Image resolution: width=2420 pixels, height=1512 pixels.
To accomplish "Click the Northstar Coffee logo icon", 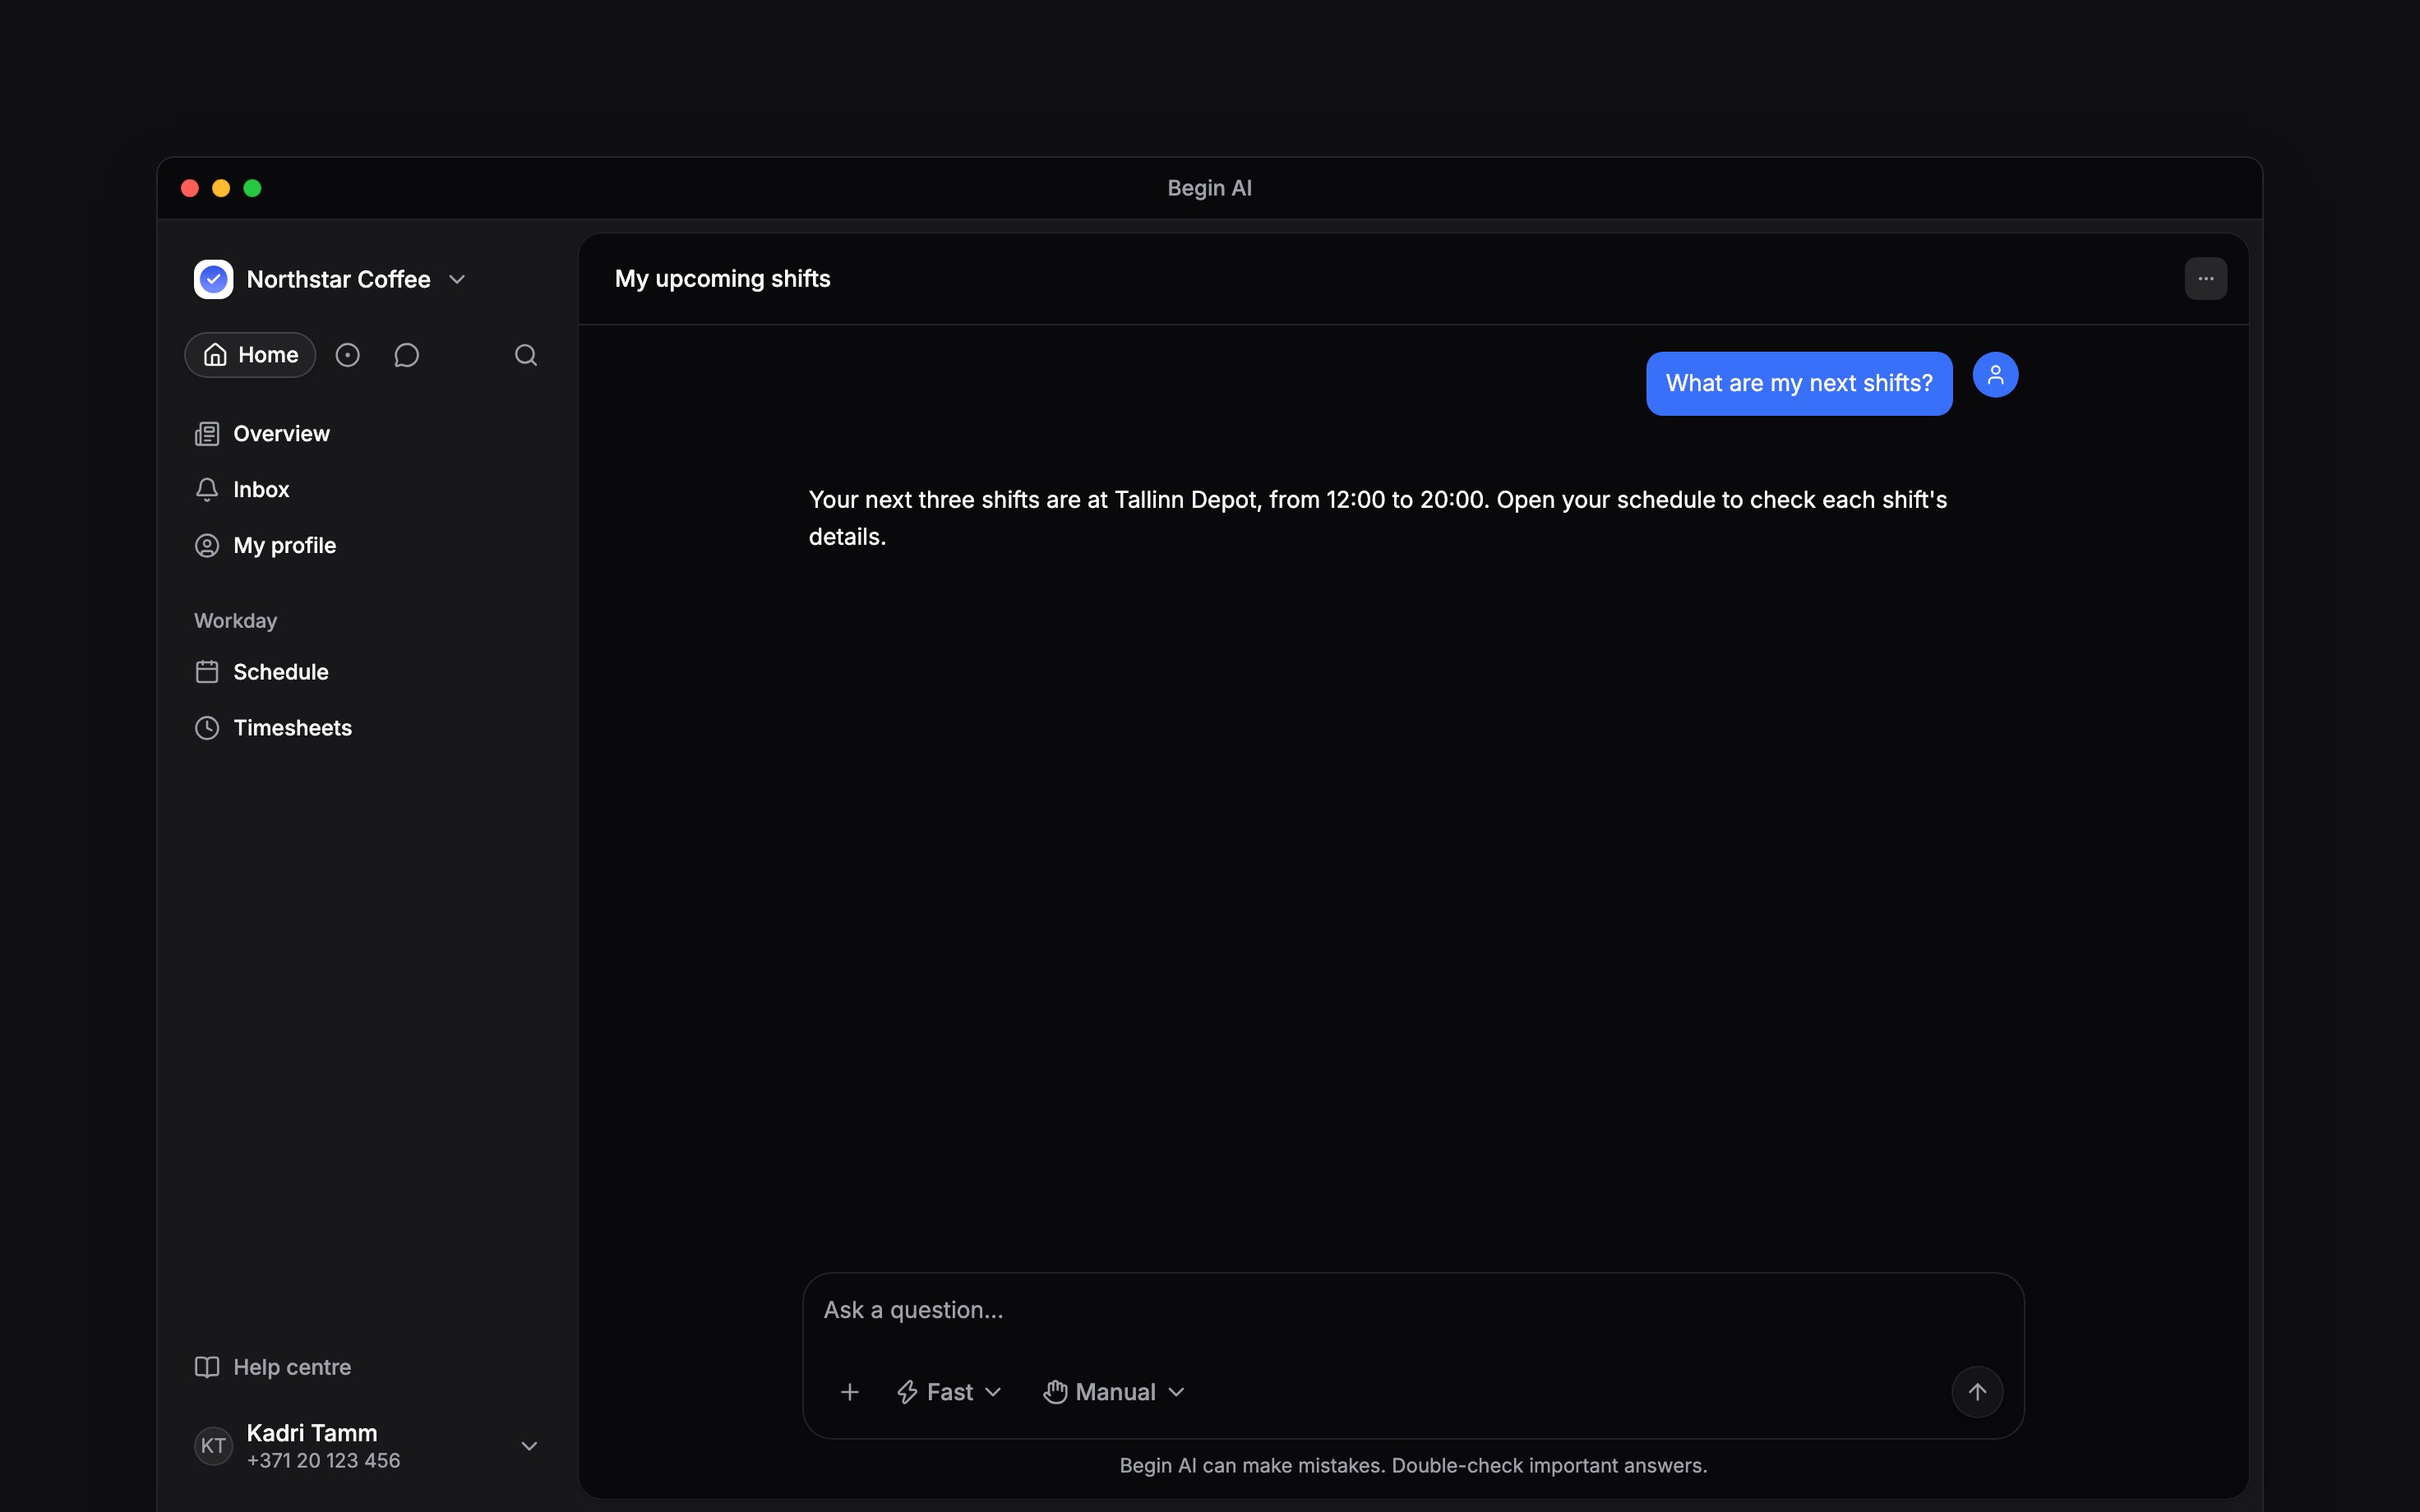I will coord(213,279).
